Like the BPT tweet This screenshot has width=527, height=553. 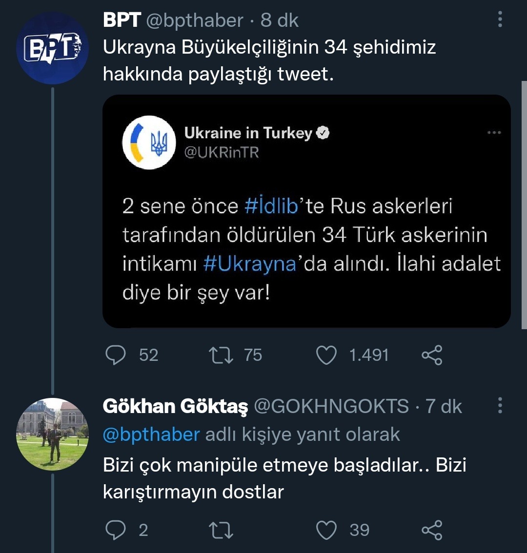(326, 355)
